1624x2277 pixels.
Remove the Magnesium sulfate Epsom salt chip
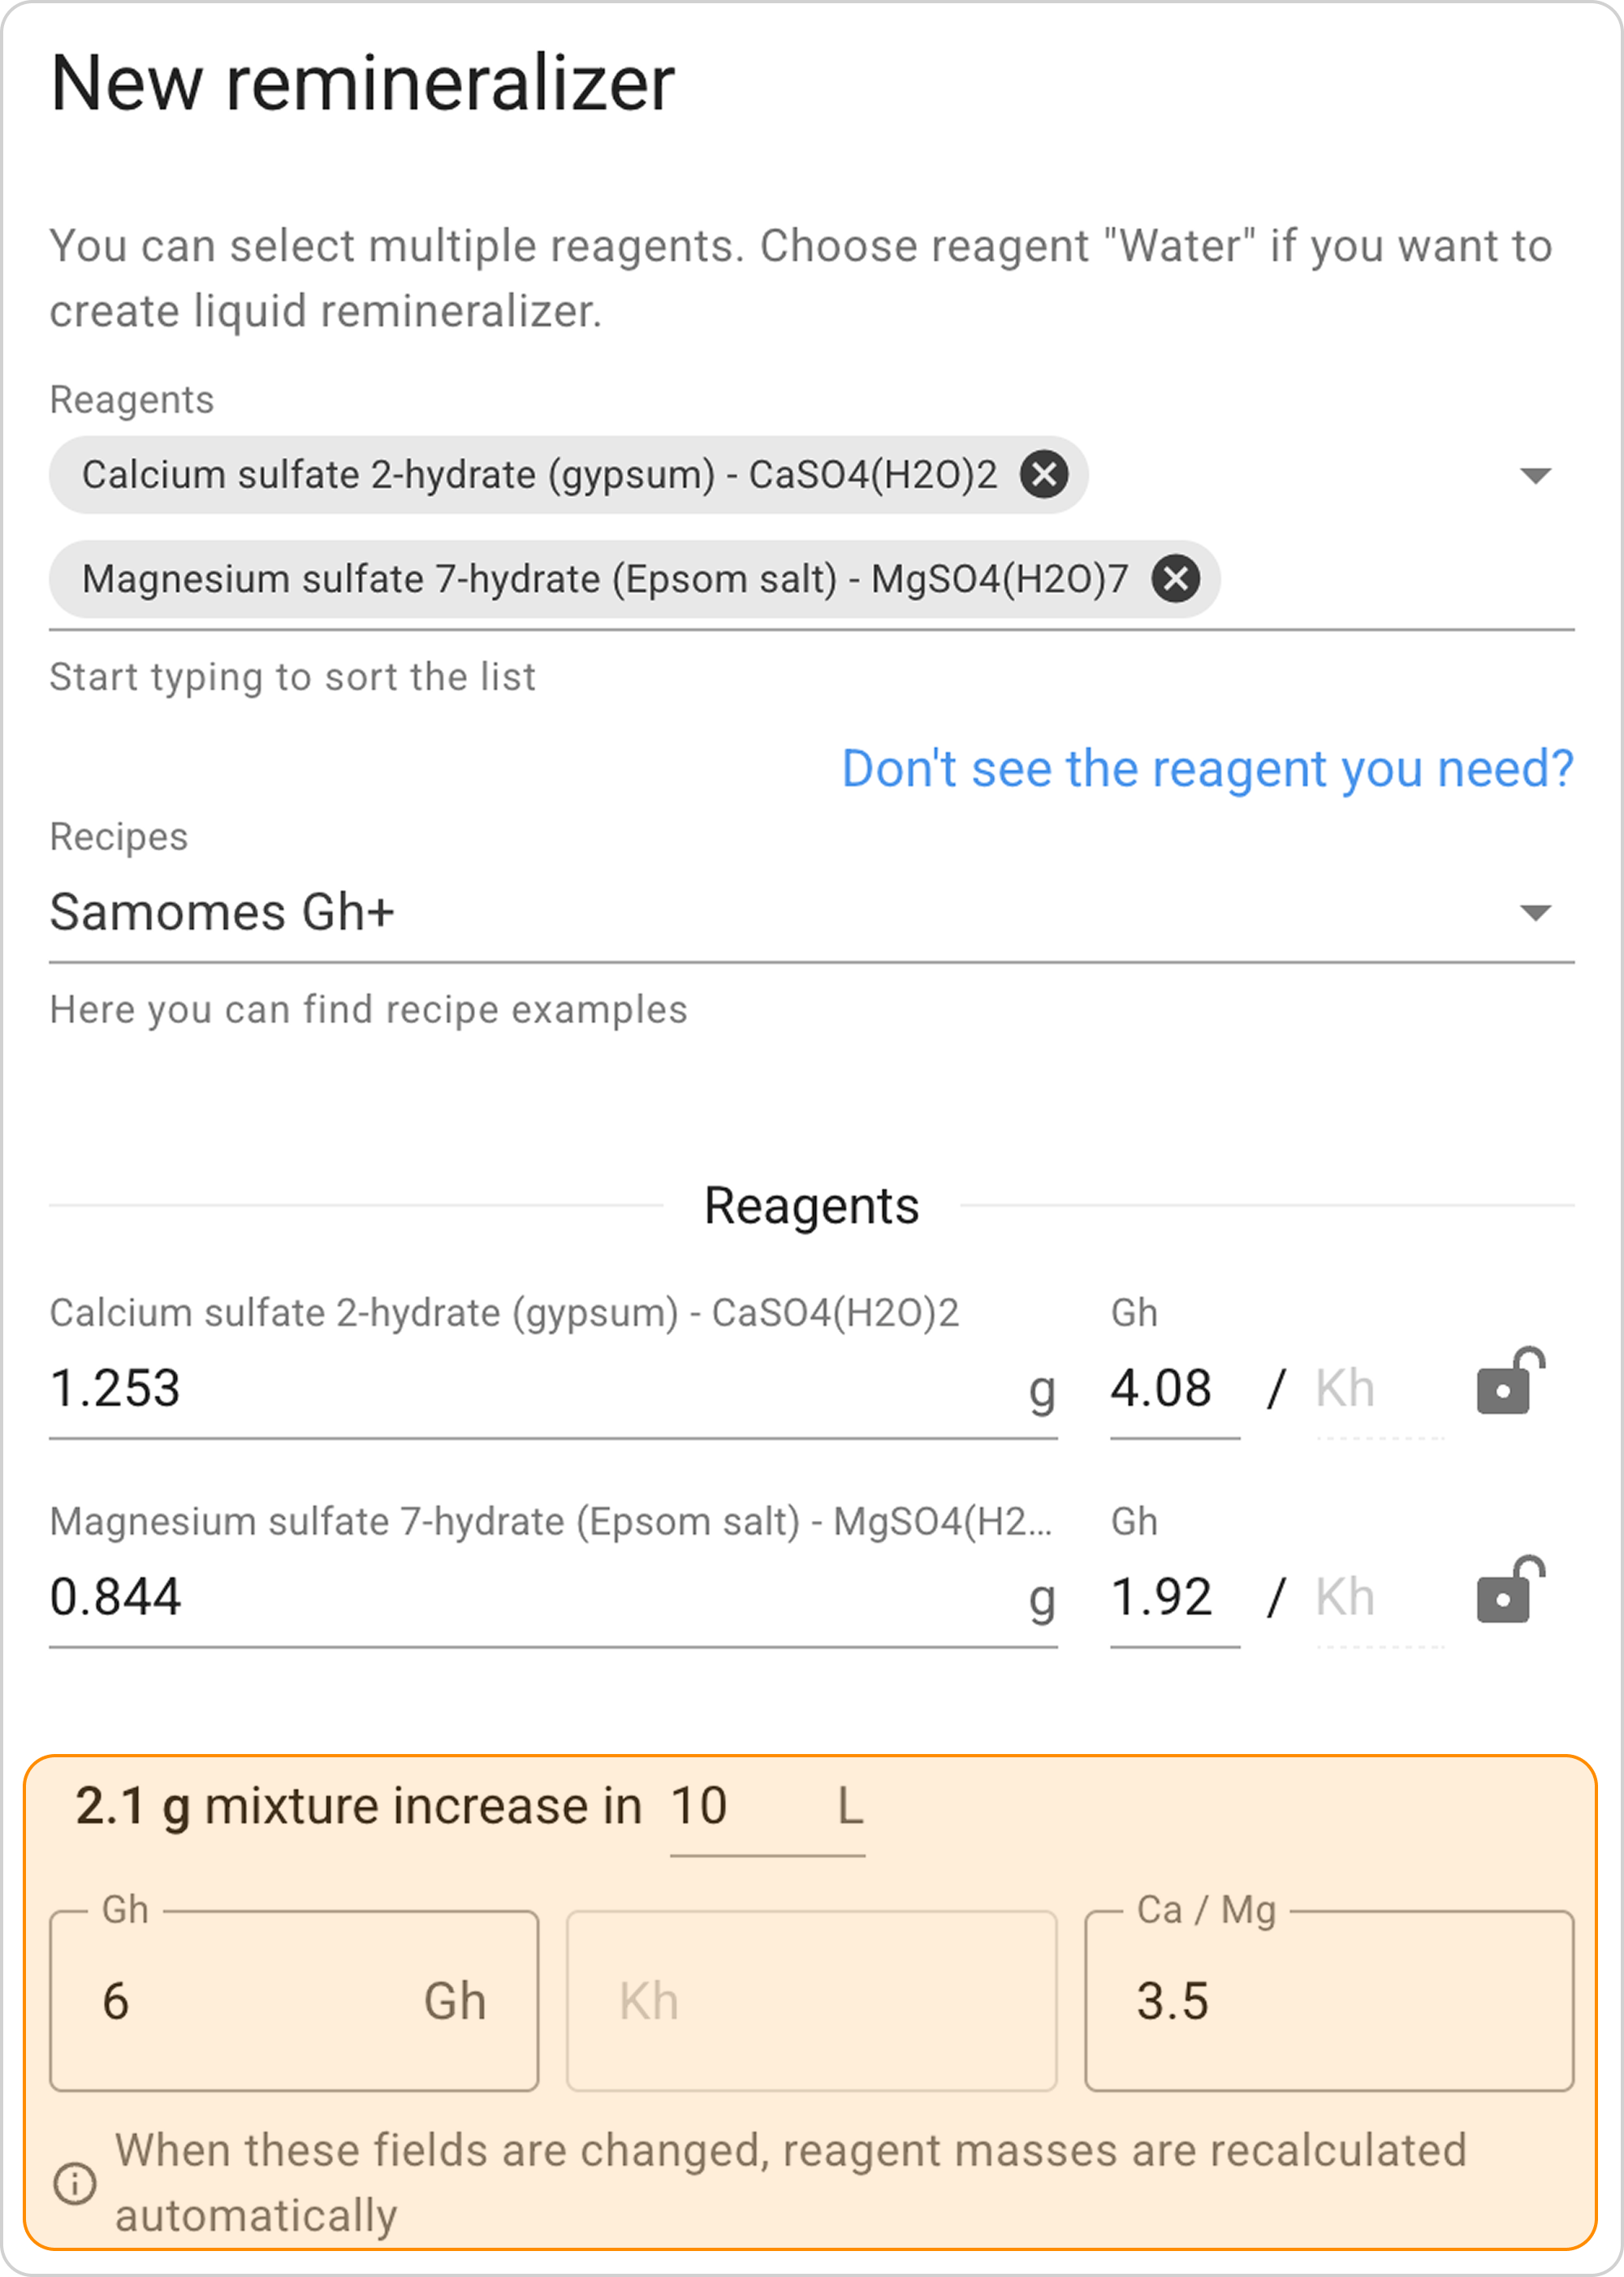1175,578
